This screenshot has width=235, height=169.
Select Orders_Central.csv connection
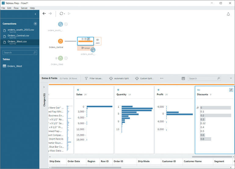(x=20, y=36)
